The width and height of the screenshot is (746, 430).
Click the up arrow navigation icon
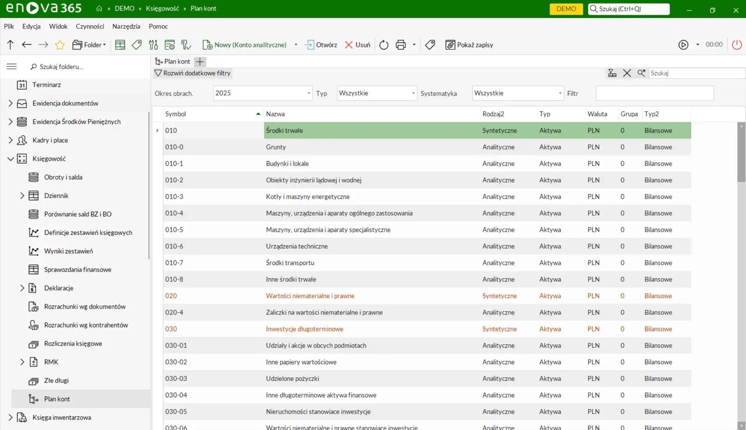pyautogui.click(x=10, y=45)
